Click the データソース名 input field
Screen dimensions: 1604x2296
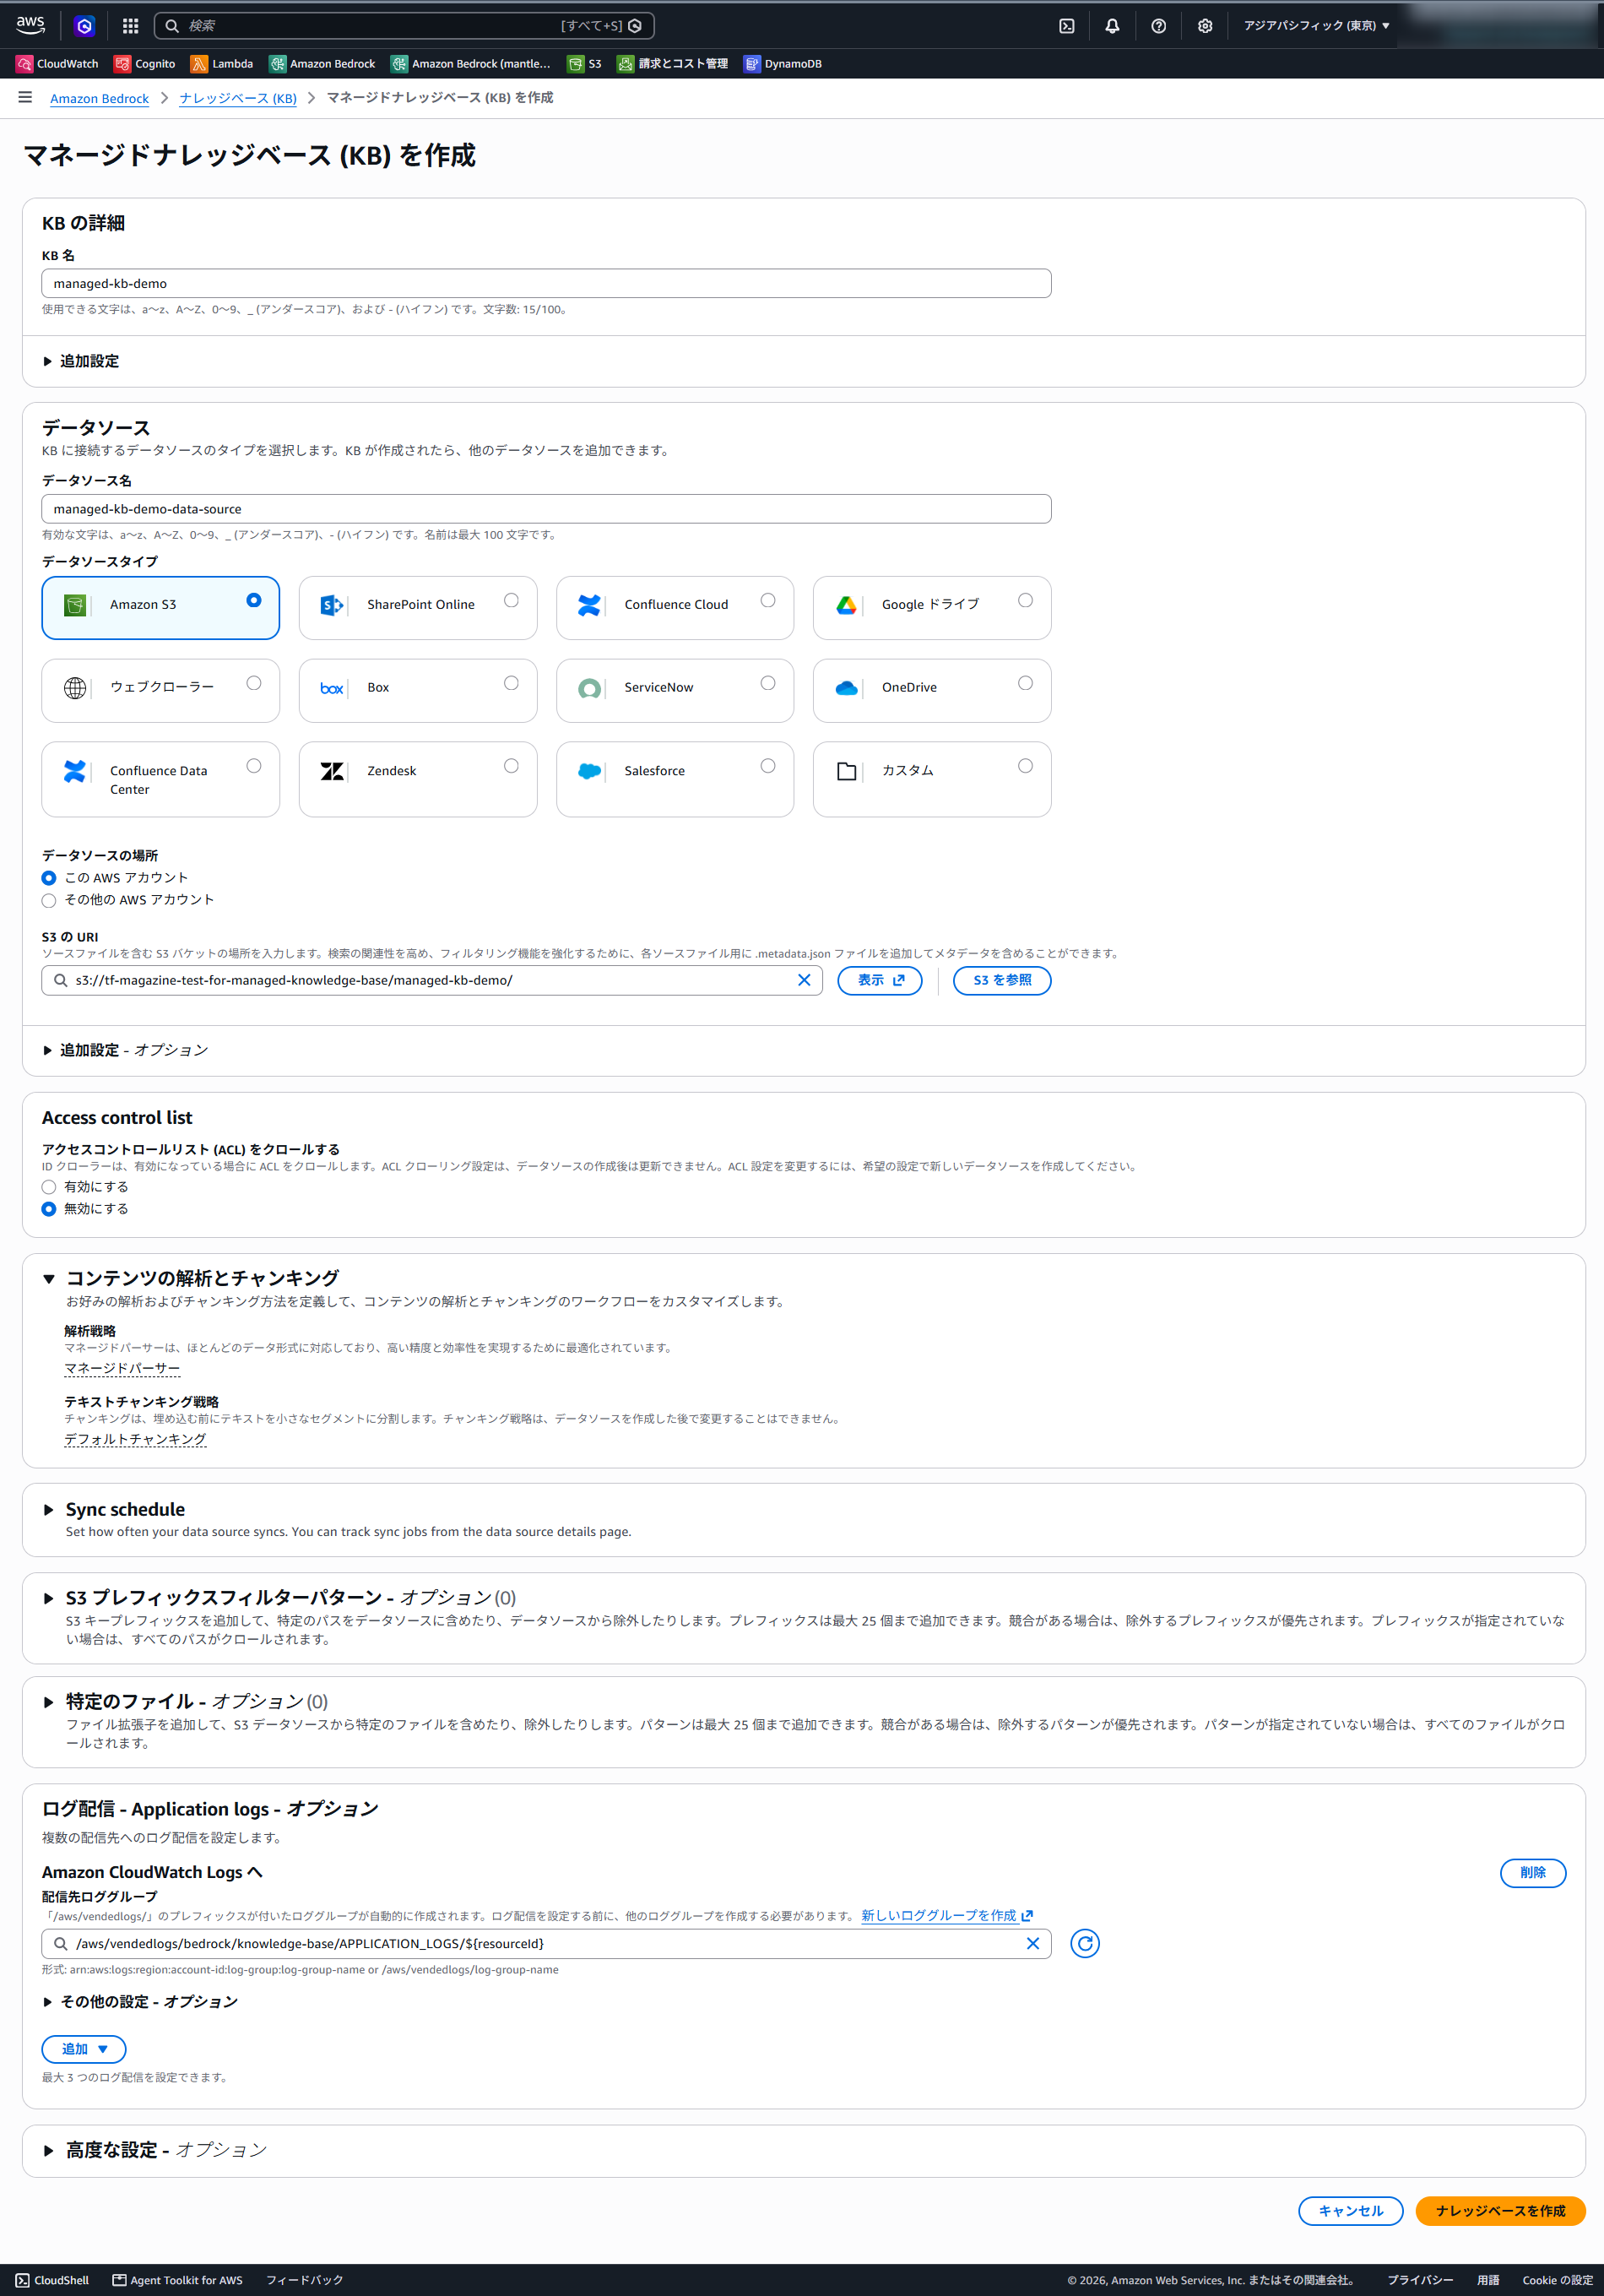pyautogui.click(x=546, y=509)
